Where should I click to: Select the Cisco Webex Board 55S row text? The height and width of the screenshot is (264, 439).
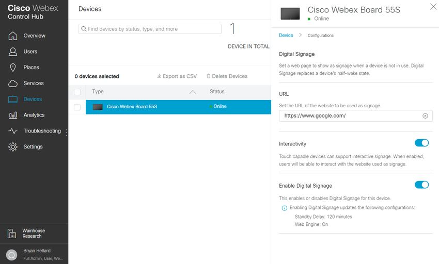[x=132, y=107]
